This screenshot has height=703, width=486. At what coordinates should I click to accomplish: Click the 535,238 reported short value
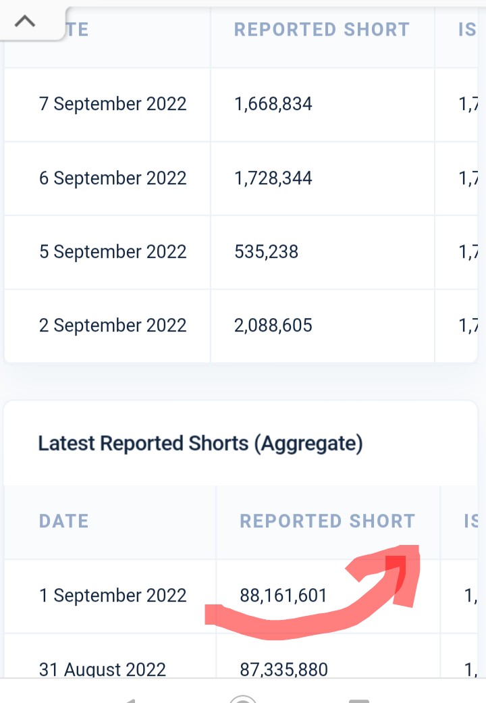coord(267,252)
